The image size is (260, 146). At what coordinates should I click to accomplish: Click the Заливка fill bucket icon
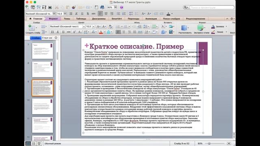(x=213, y=26)
